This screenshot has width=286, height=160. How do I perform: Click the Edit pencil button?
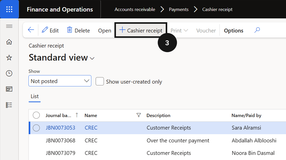(50, 30)
